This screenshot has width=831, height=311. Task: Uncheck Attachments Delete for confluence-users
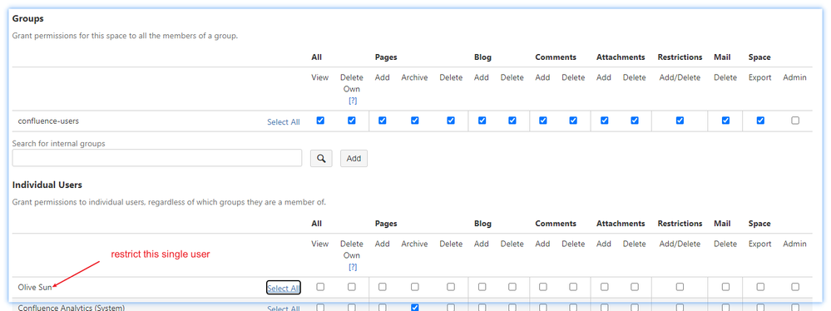pyautogui.click(x=635, y=121)
